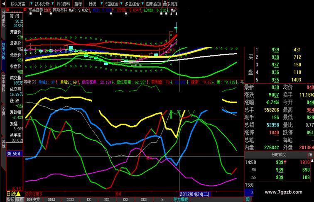Select the KK2 bottom tab
Viewport: 314px width, 202px height.
tap(125, 200)
